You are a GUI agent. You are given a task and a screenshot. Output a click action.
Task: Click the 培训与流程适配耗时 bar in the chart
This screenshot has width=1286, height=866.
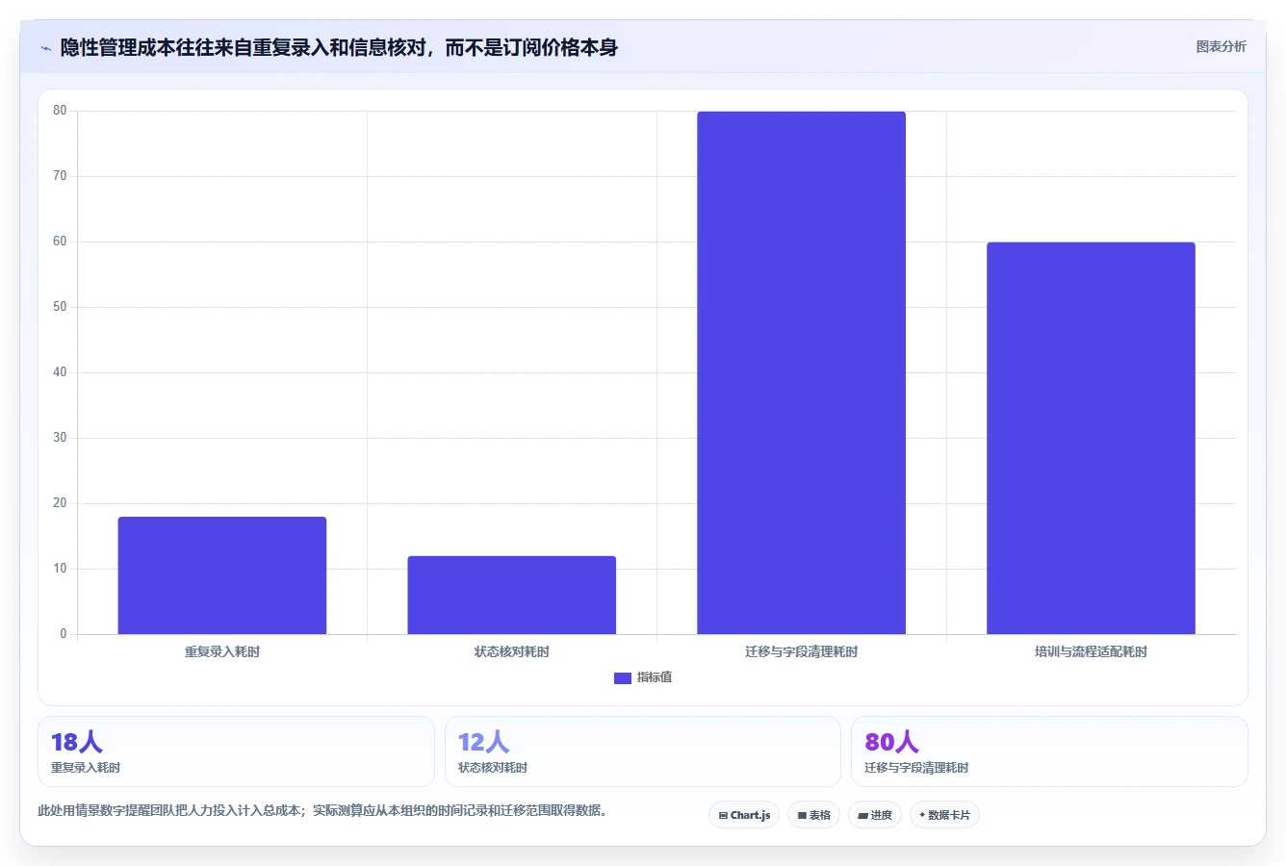1092,438
